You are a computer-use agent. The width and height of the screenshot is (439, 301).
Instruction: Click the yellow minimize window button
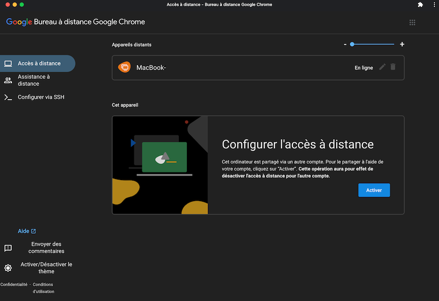point(15,5)
